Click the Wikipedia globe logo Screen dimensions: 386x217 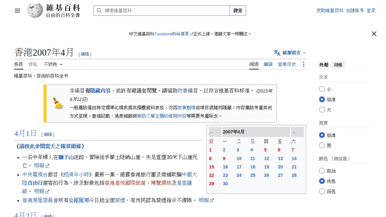point(35,11)
